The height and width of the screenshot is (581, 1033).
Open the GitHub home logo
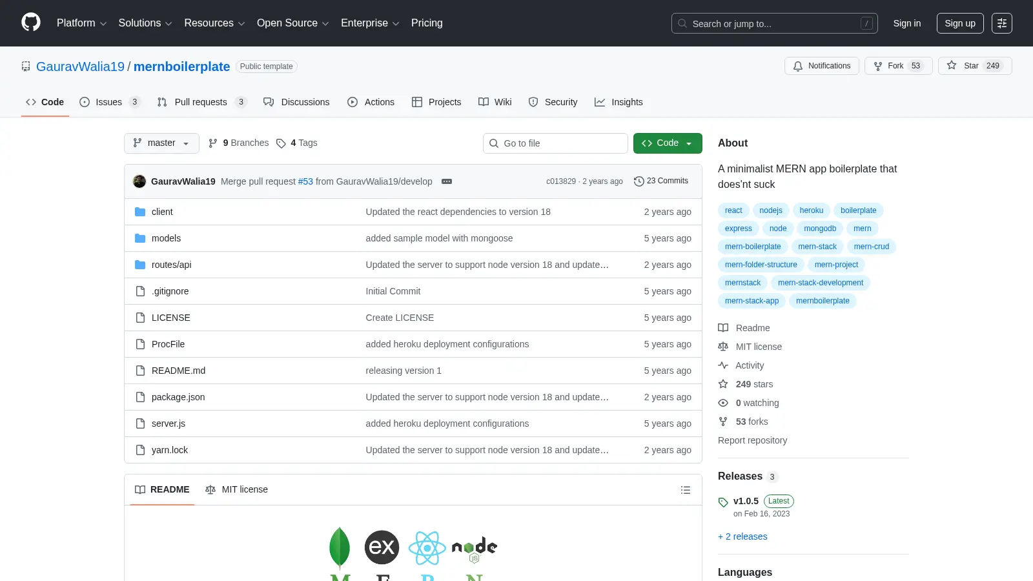click(31, 23)
